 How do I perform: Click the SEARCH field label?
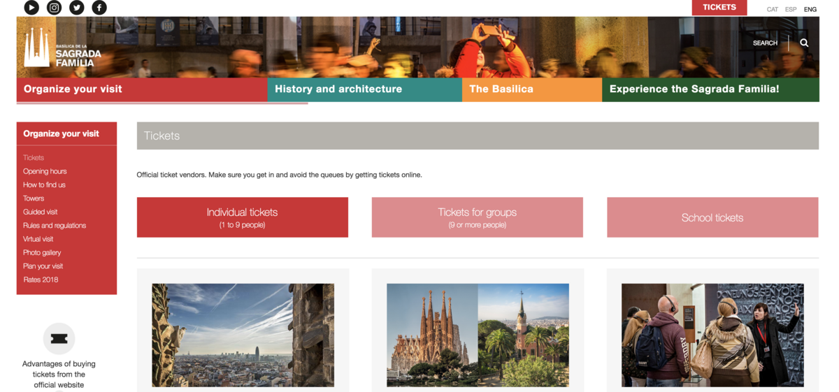coord(765,43)
